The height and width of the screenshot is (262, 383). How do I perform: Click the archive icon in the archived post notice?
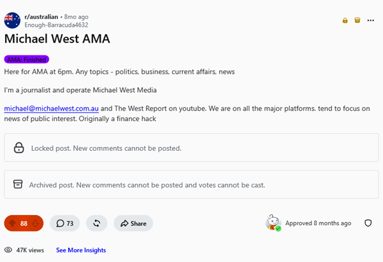[18, 184]
